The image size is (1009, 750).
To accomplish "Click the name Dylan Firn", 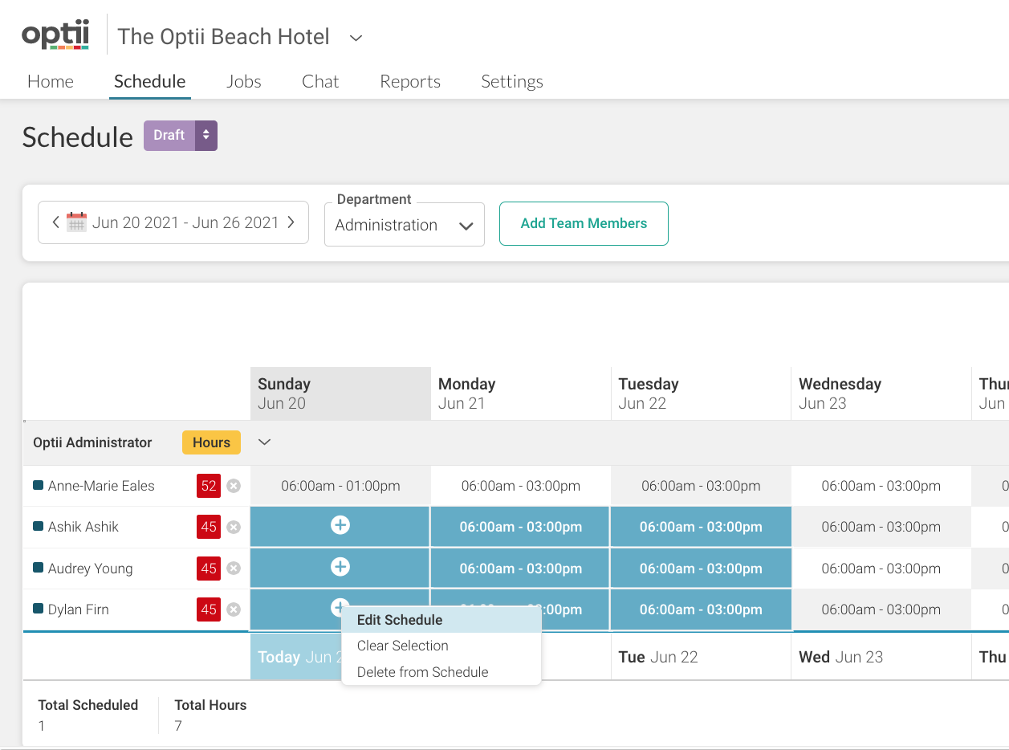I will click(79, 609).
